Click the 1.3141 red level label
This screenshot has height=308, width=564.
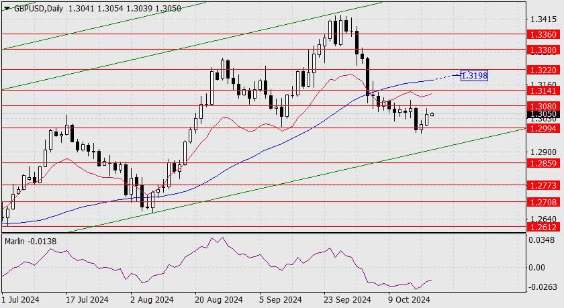click(x=543, y=91)
